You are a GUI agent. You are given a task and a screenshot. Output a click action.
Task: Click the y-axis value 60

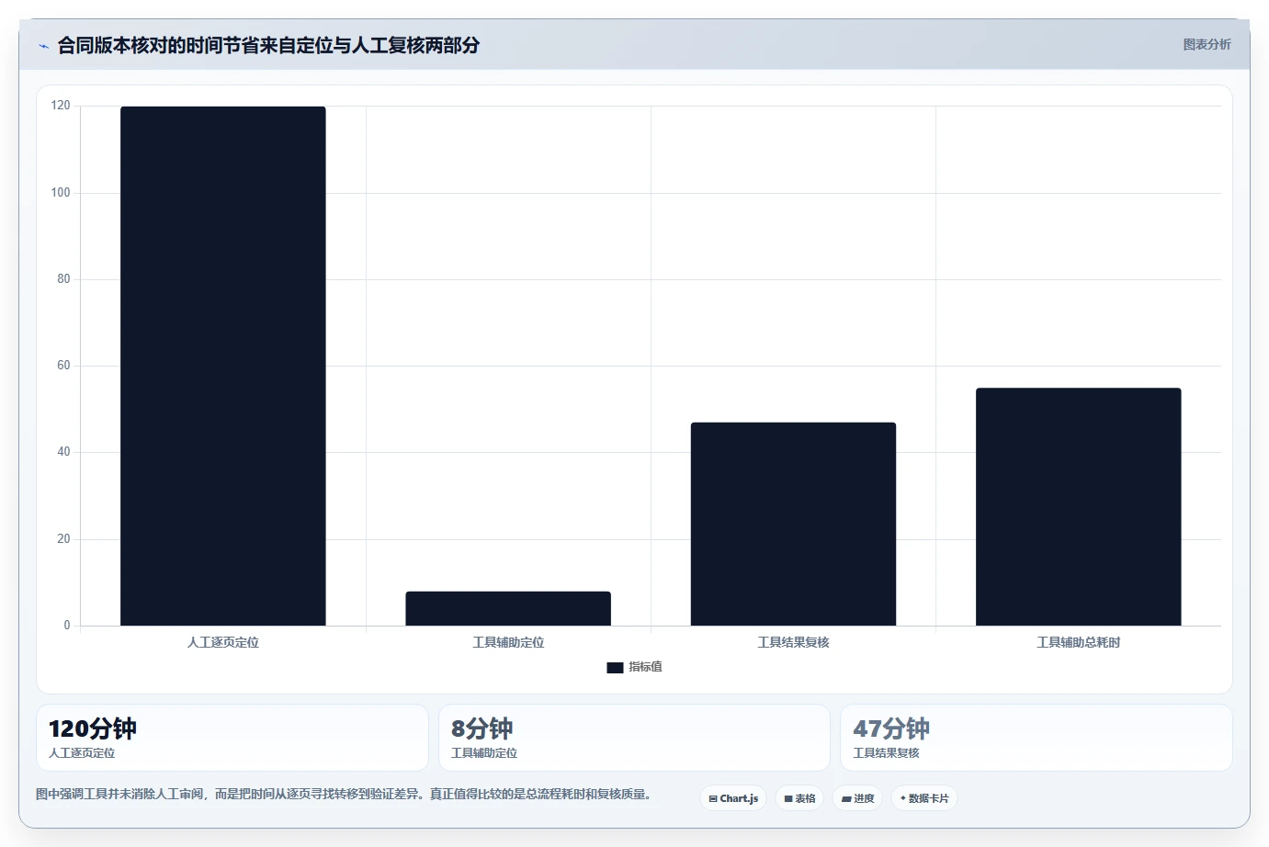click(63, 365)
